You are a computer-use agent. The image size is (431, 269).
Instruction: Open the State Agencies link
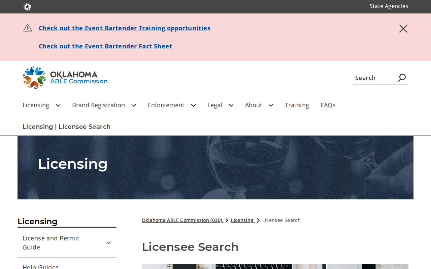389,6
